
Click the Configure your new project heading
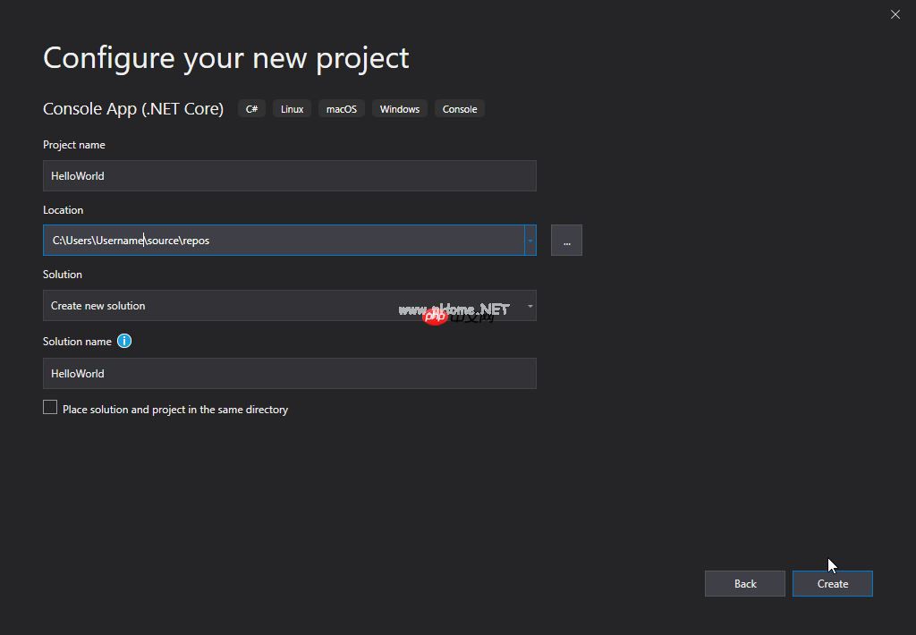point(225,58)
